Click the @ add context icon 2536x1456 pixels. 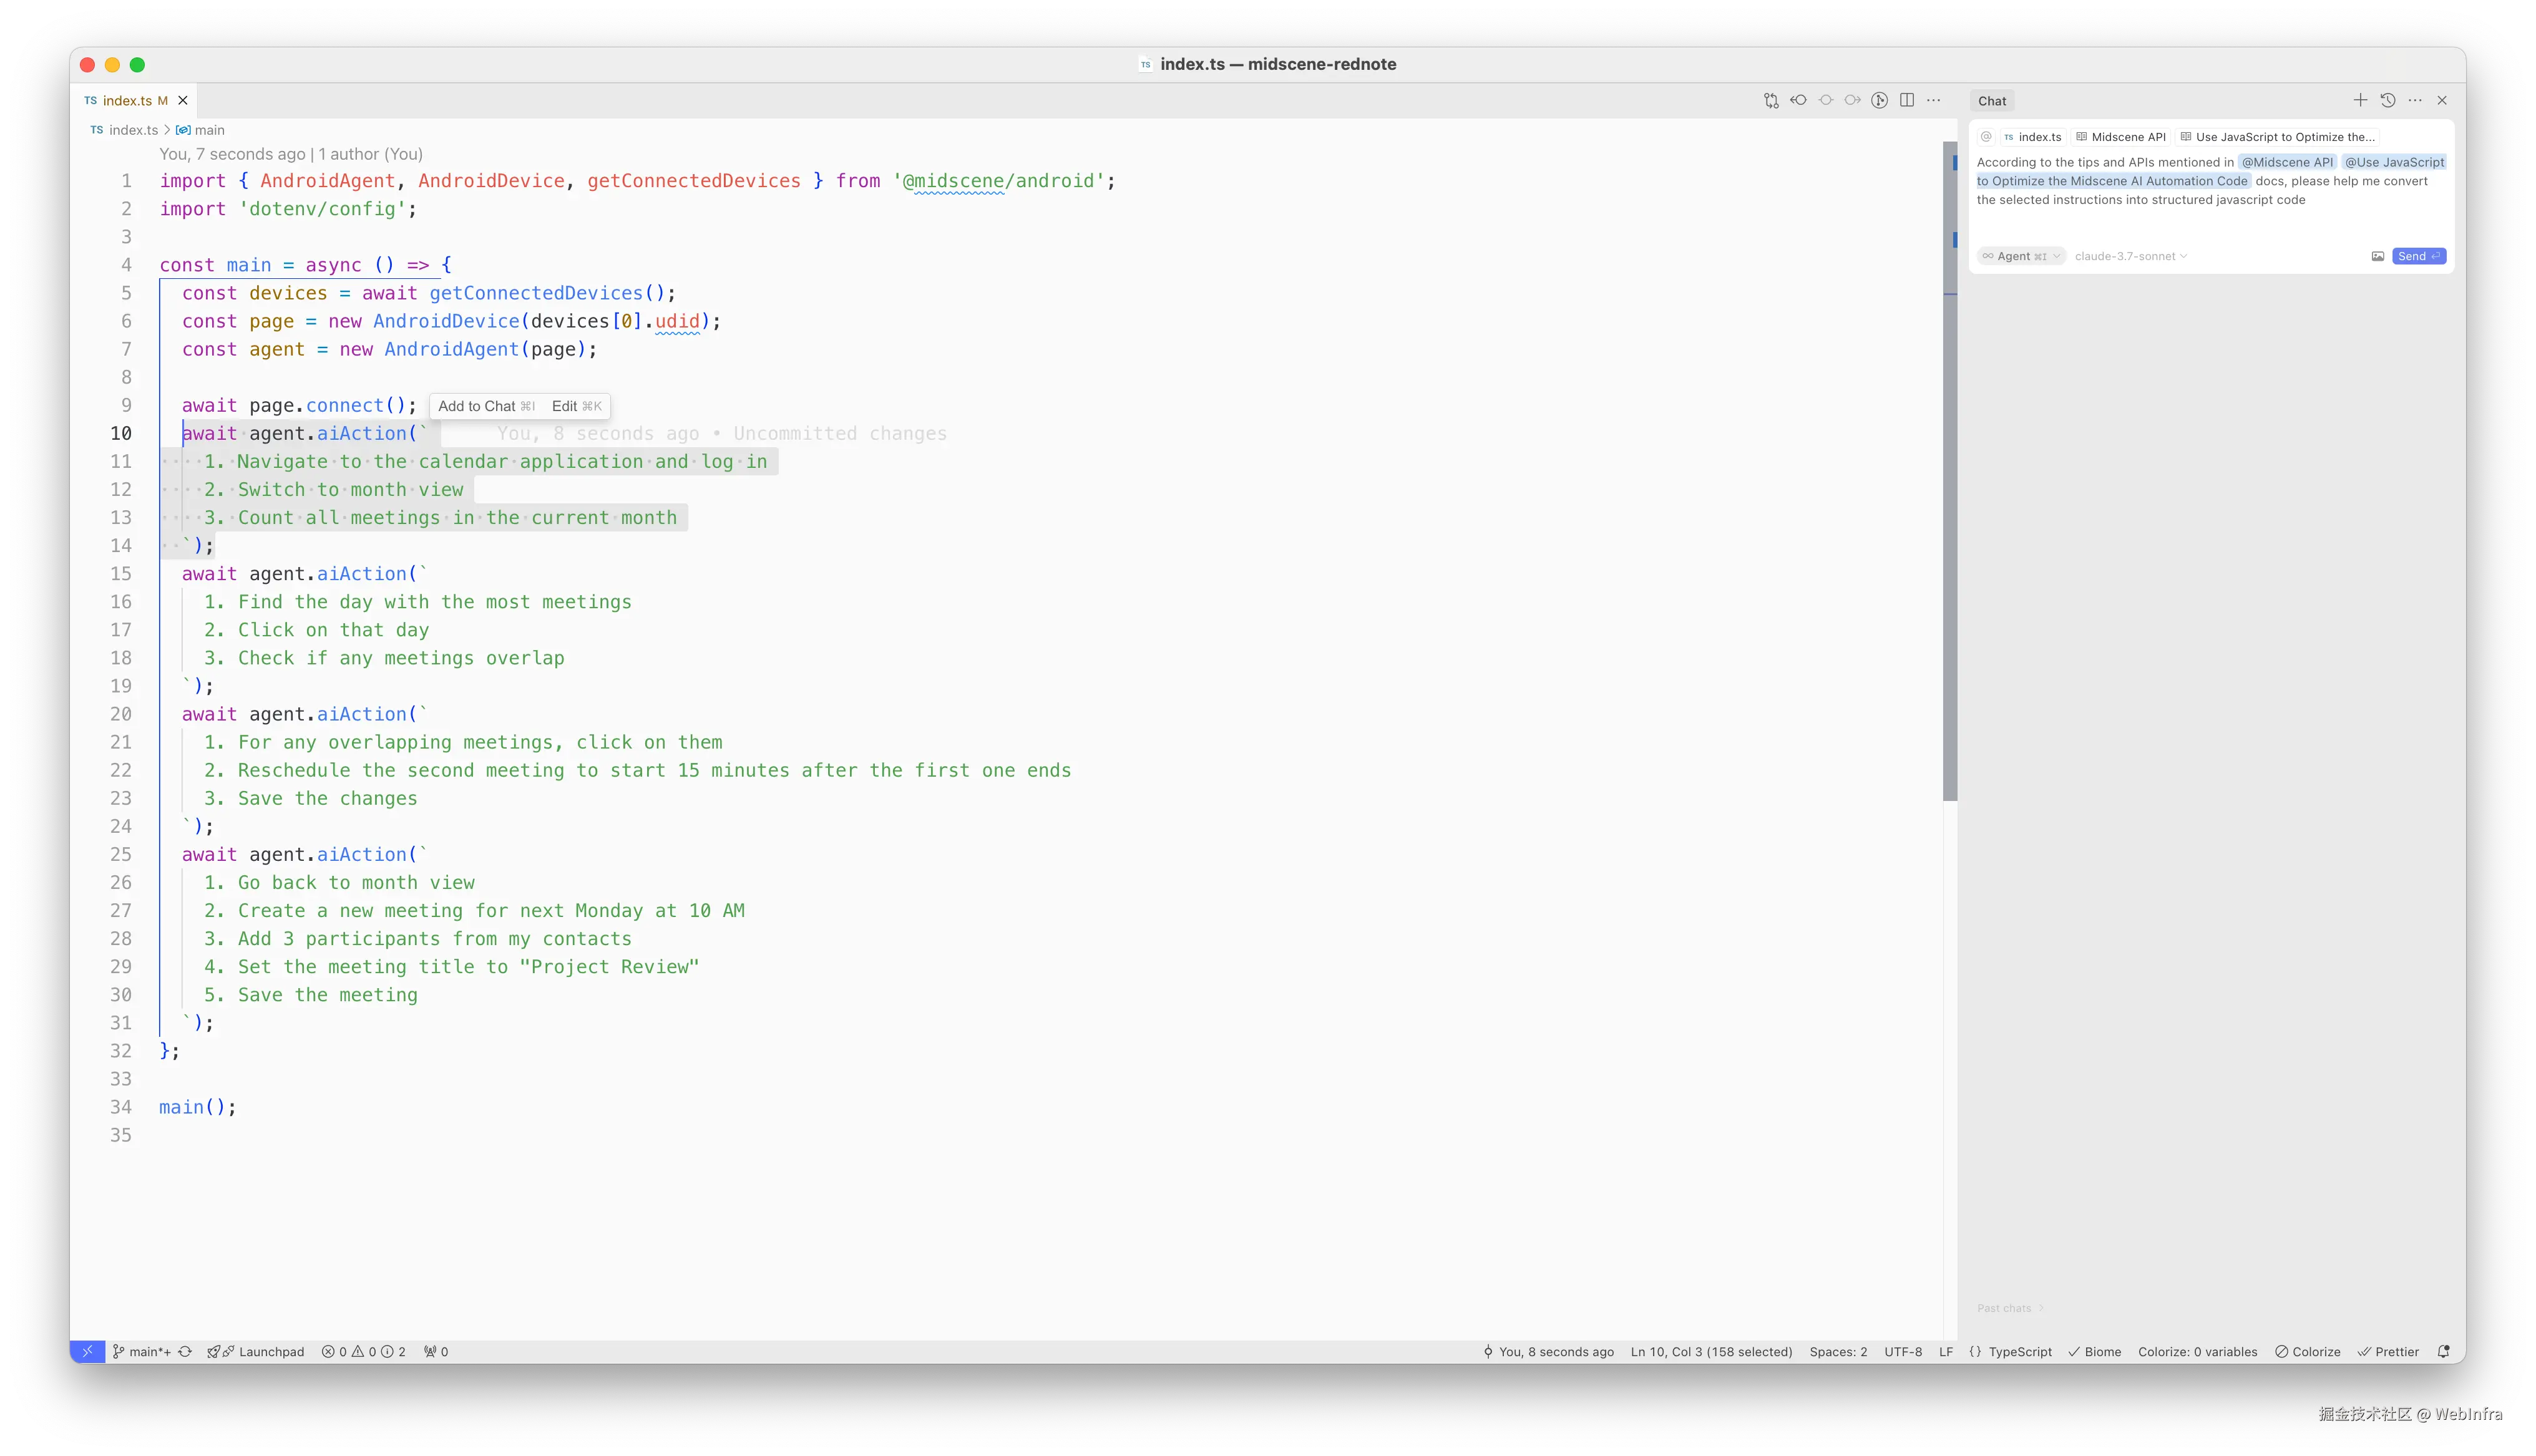1986,137
